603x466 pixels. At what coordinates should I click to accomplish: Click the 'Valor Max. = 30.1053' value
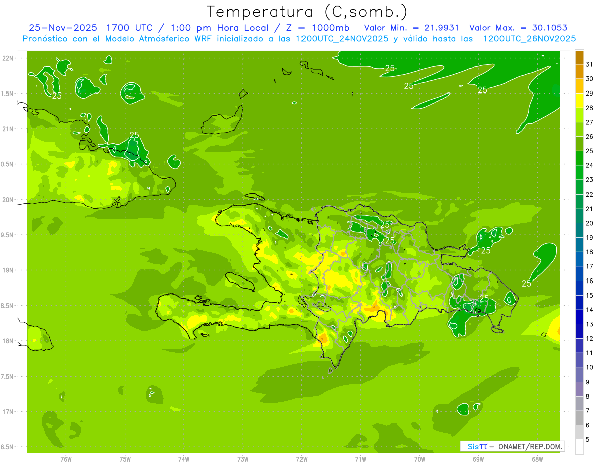(518, 27)
